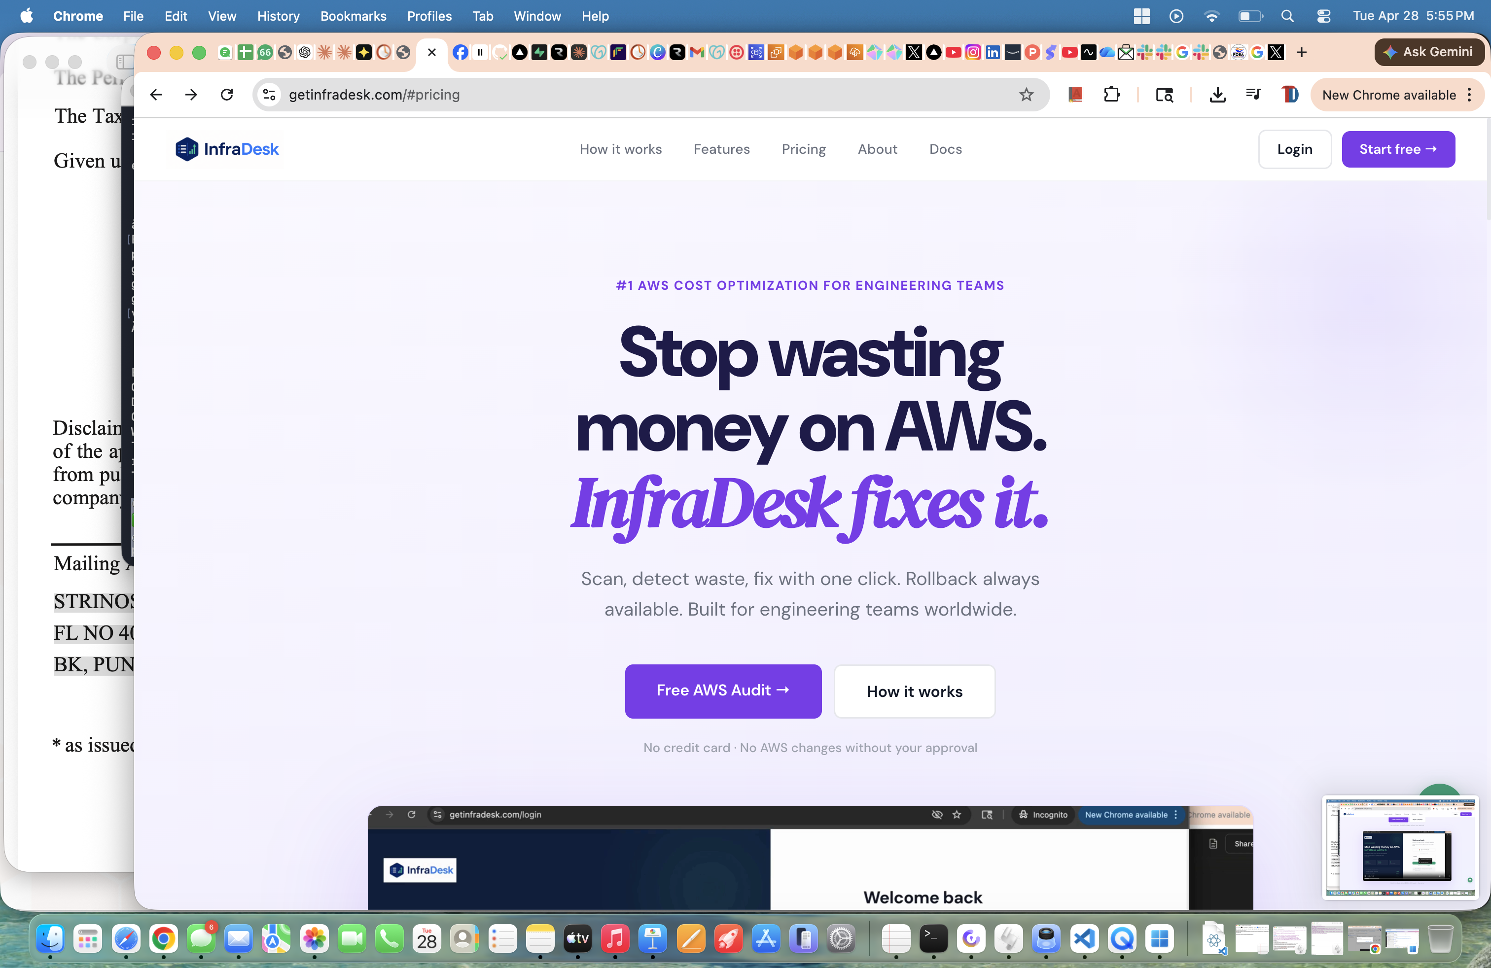Bookmark this page with the star icon
1491x968 pixels.
point(1026,95)
